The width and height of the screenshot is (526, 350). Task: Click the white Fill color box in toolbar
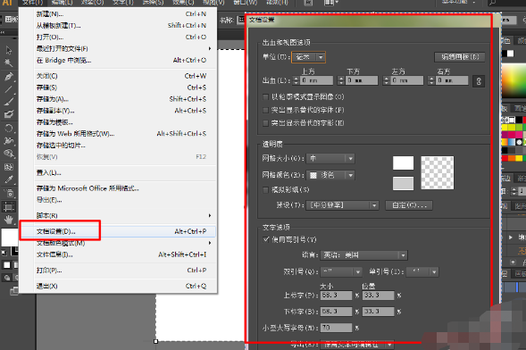coord(10,237)
